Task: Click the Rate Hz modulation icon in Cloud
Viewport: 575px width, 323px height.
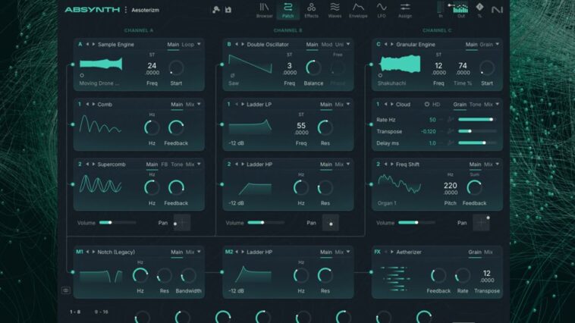Action: 451,120
